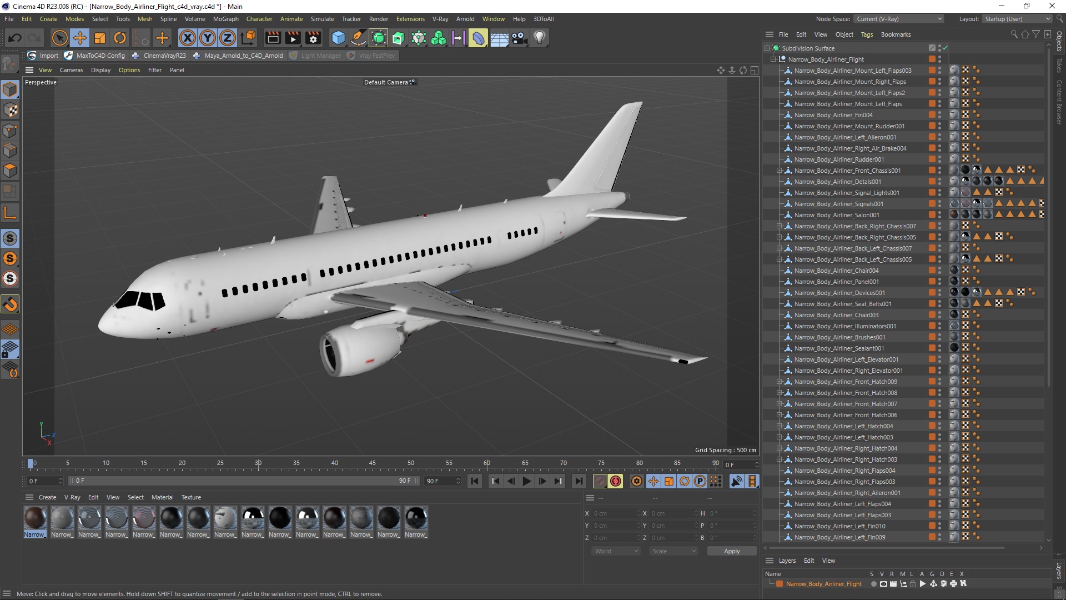The height and width of the screenshot is (600, 1066).
Task: Toggle X axis lock icon
Action: point(188,38)
